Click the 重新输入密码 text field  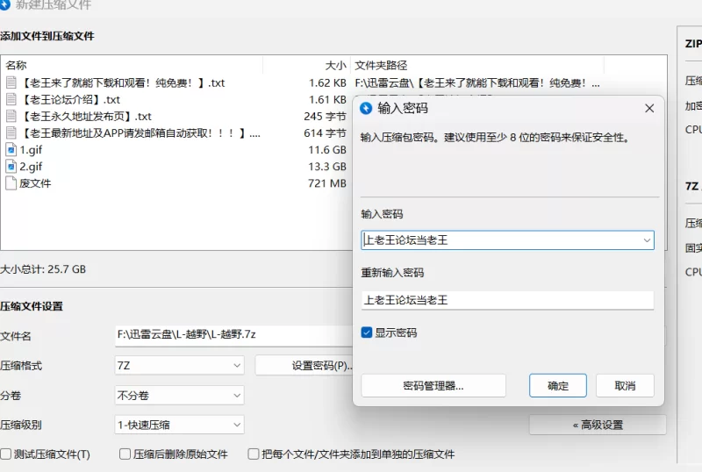[507, 300]
